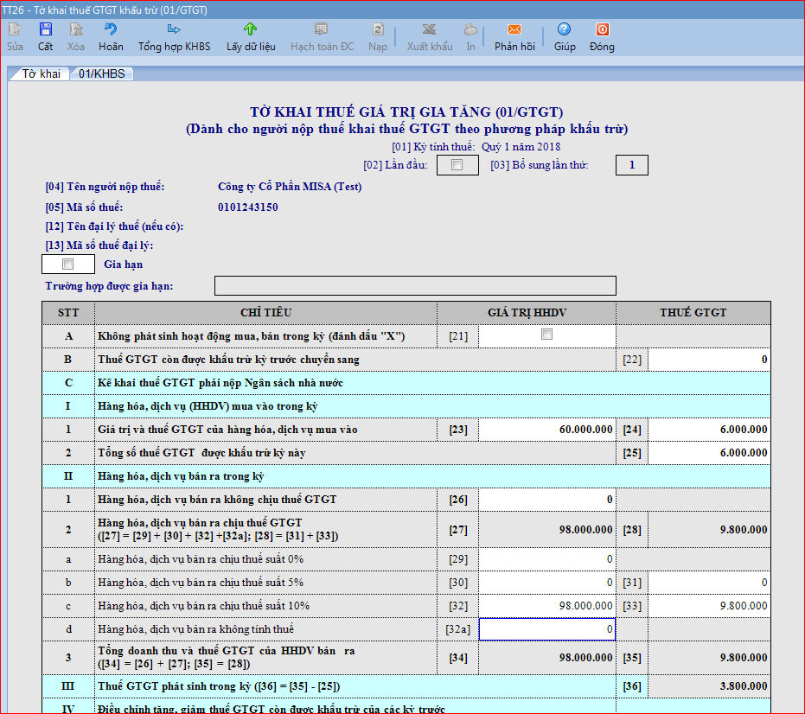Click row 'Hàng hóa, dịch vụ bán ra trong kỳ'
Image resolution: width=805 pixels, height=714 pixels.
(406, 476)
